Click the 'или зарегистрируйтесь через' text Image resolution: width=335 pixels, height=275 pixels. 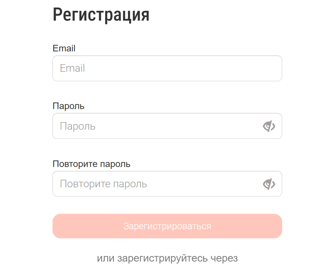point(167,258)
